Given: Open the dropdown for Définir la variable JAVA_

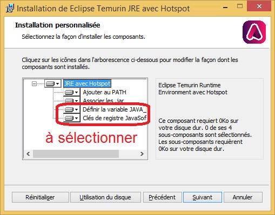Looking at the screenshot, I should (x=71, y=109).
